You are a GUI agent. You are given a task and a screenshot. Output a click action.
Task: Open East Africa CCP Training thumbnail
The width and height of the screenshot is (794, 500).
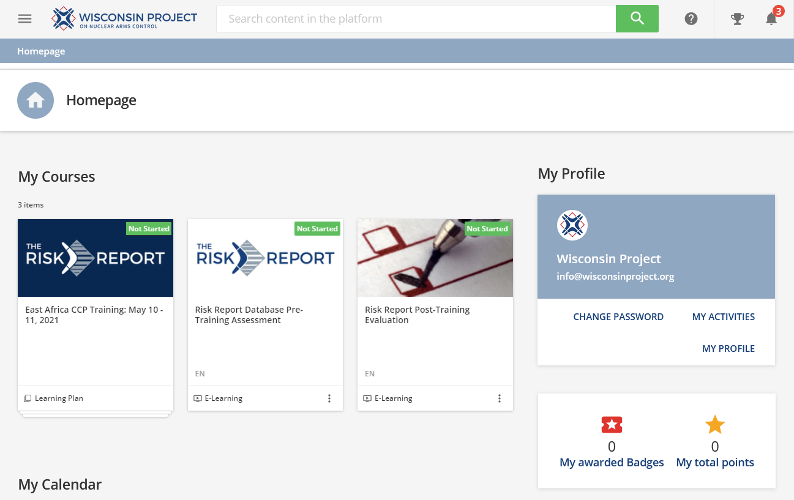coord(96,258)
